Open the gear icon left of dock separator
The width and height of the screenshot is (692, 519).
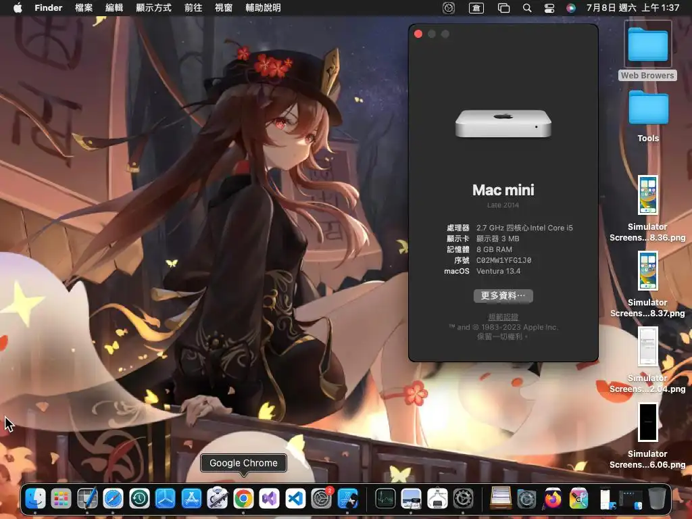[x=464, y=499]
